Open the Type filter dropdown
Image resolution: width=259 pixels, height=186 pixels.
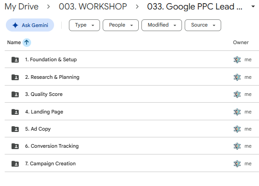click(x=84, y=25)
